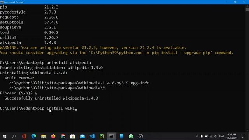
Task: Click 'setuptools' package row
Action: [x=29, y=22]
